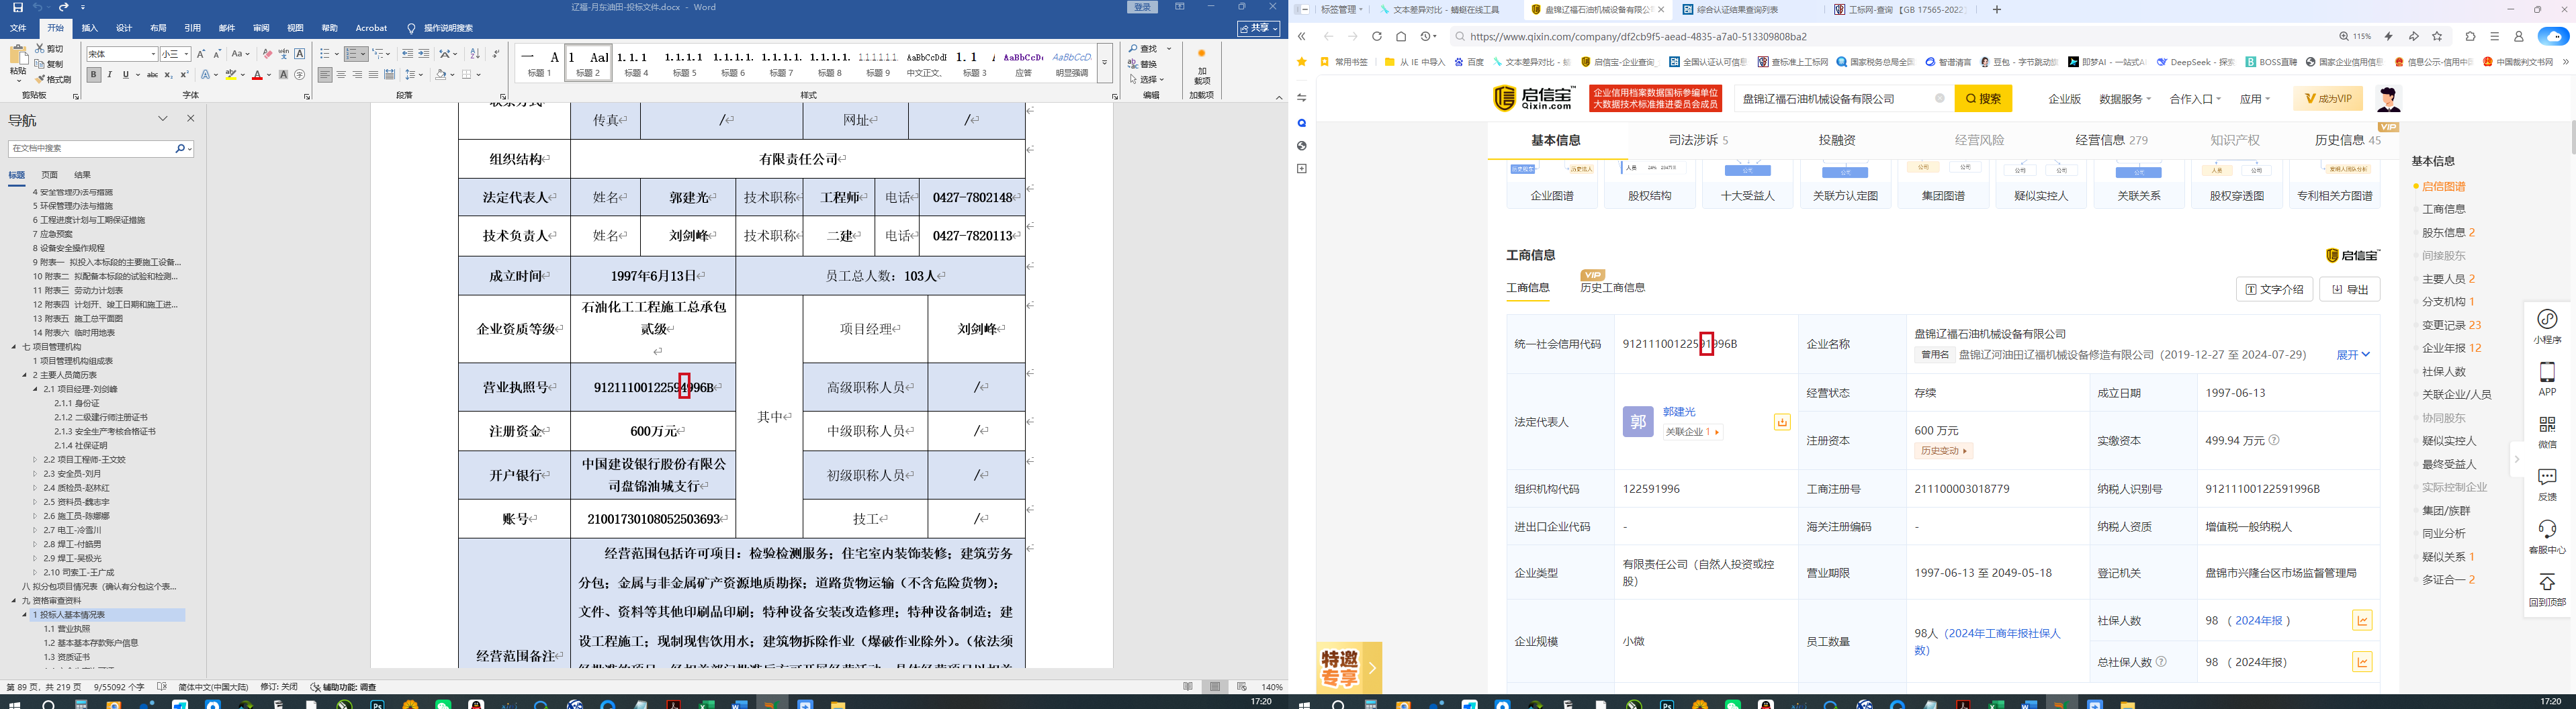
Task: Click the 文字介绍 button
Action: pyautogui.click(x=2274, y=289)
